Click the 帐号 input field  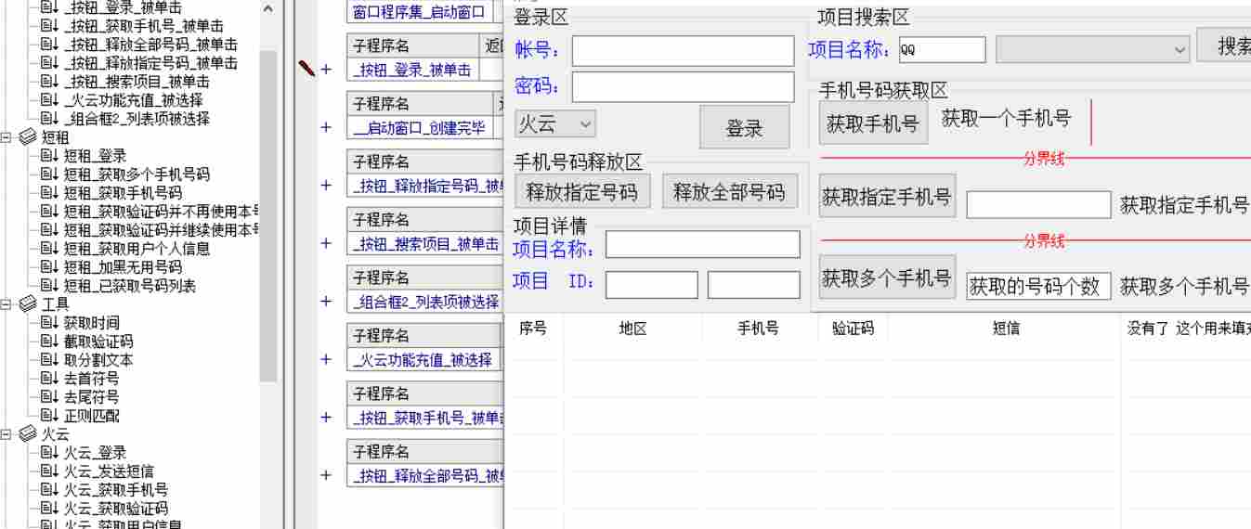tap(683, 51)
